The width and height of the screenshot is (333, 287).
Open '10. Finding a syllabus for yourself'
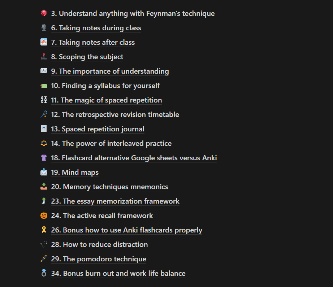(105, 86)
